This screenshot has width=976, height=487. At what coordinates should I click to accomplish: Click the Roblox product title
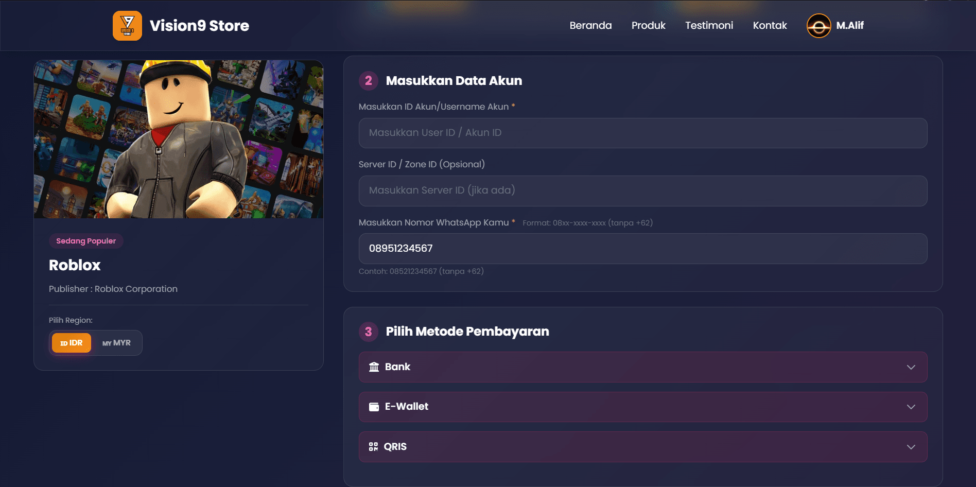pos(75,265)
